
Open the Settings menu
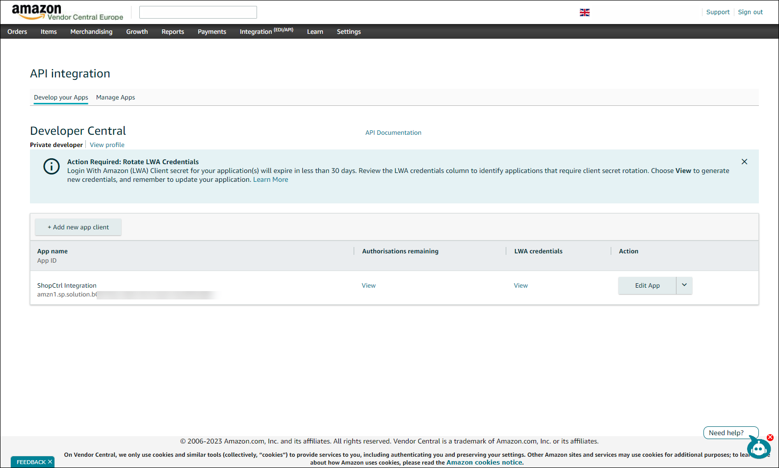click(x=349, y=32)
